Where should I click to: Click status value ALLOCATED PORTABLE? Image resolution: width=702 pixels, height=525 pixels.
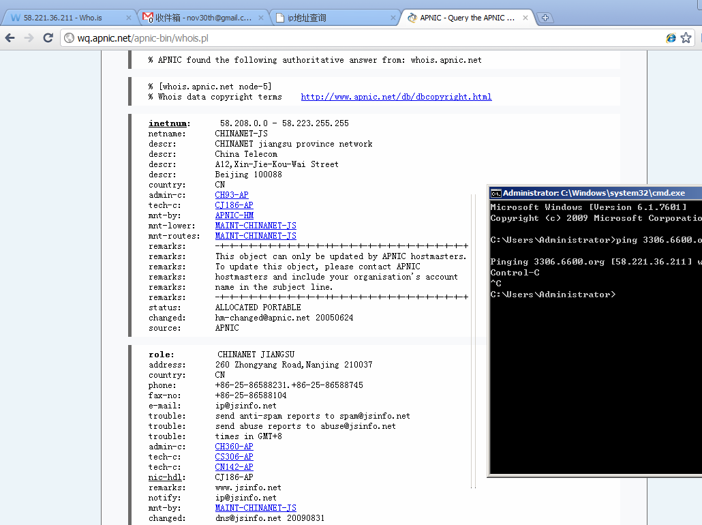coord(258,307)
